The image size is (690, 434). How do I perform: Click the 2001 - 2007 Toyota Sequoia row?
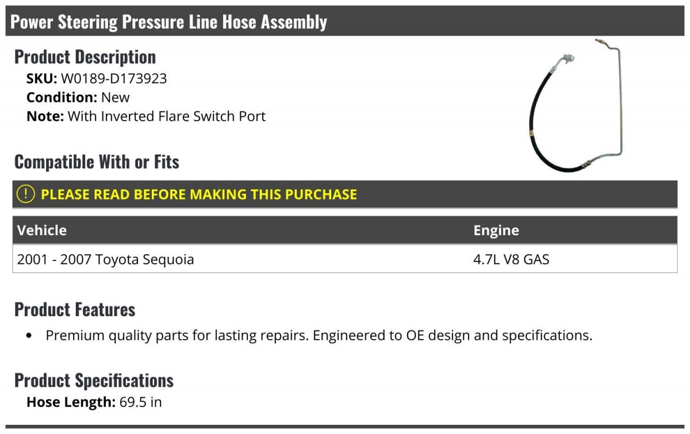pos(345,259)
